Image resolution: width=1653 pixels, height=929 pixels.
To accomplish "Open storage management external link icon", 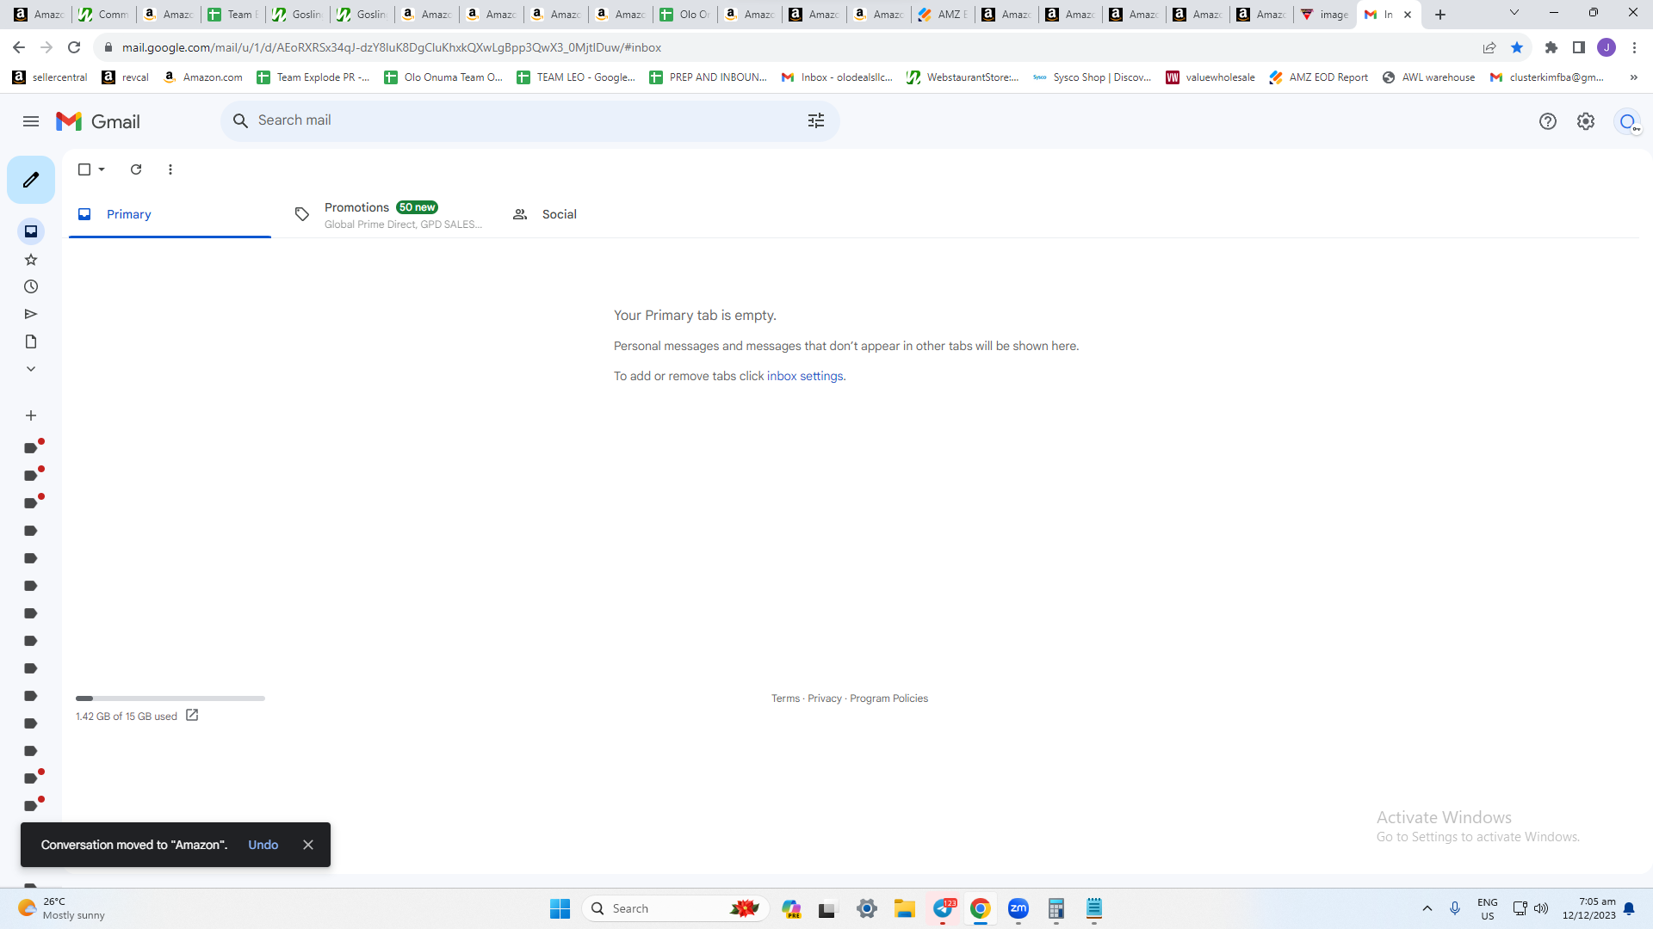I will point(192,715).
